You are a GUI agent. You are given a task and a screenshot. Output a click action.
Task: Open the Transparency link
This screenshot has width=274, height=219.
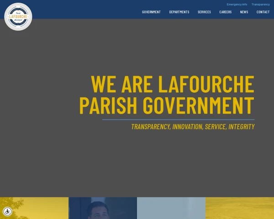[x=261, y=5]
